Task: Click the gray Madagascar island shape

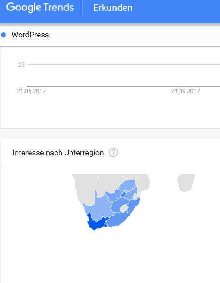Action: point(185,182)
